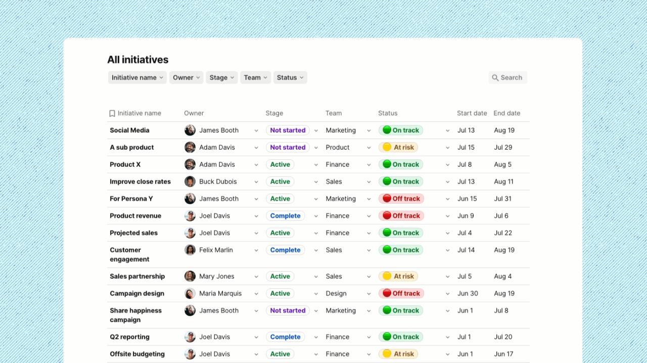Click Joel Davis's avatar in Q2 reporting row
The height and width of the screenshot is (363, 647).
point(190,337)
